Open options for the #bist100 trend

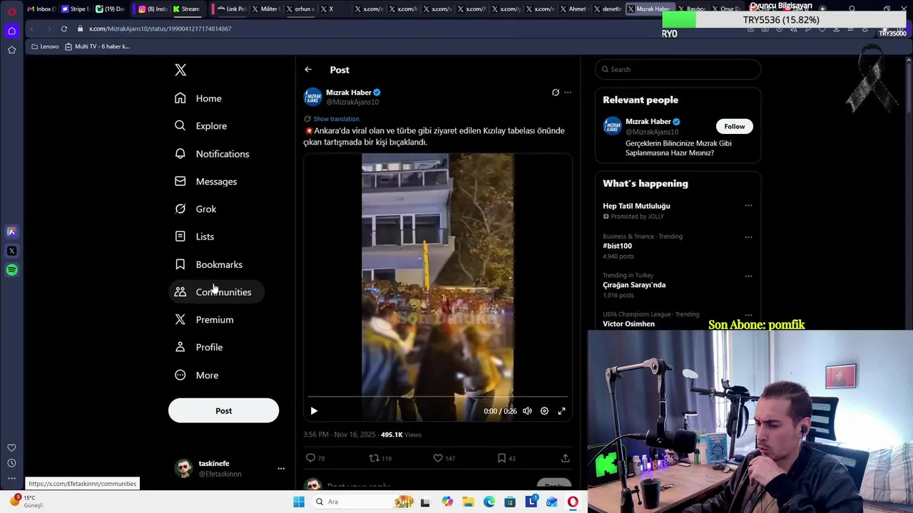coord(748,237)
